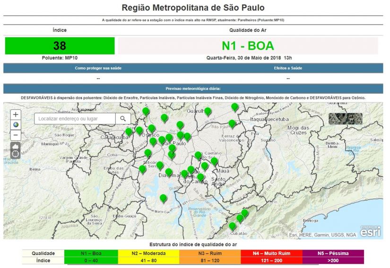Click the globe icon between zoom buttons
Viewport: 390px width, 268px height.
click(x=16, y=125)
